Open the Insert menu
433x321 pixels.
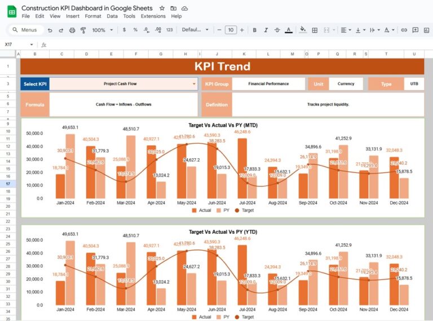73,16
